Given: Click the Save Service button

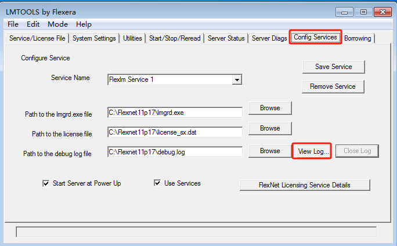Looking at the screenshot, I should (x=333, y=67).
